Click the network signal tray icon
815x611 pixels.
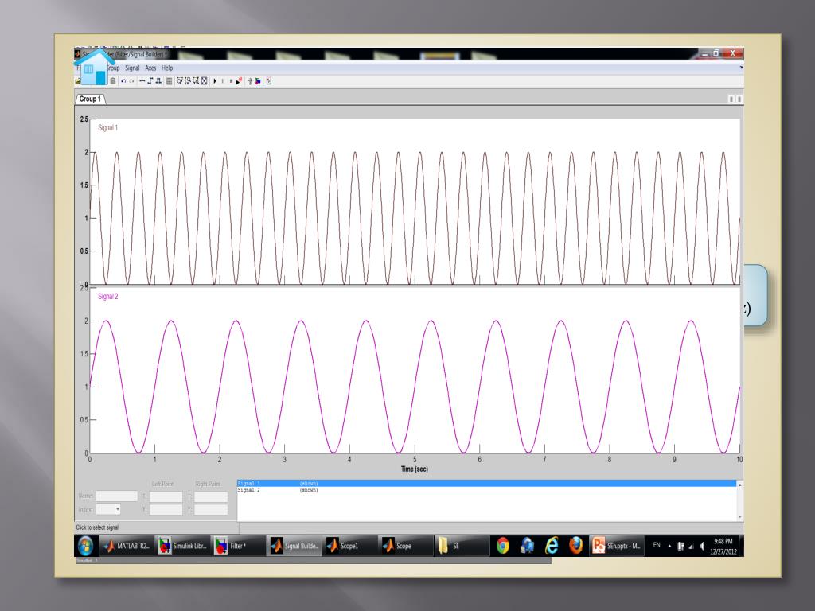pos(692,546)
